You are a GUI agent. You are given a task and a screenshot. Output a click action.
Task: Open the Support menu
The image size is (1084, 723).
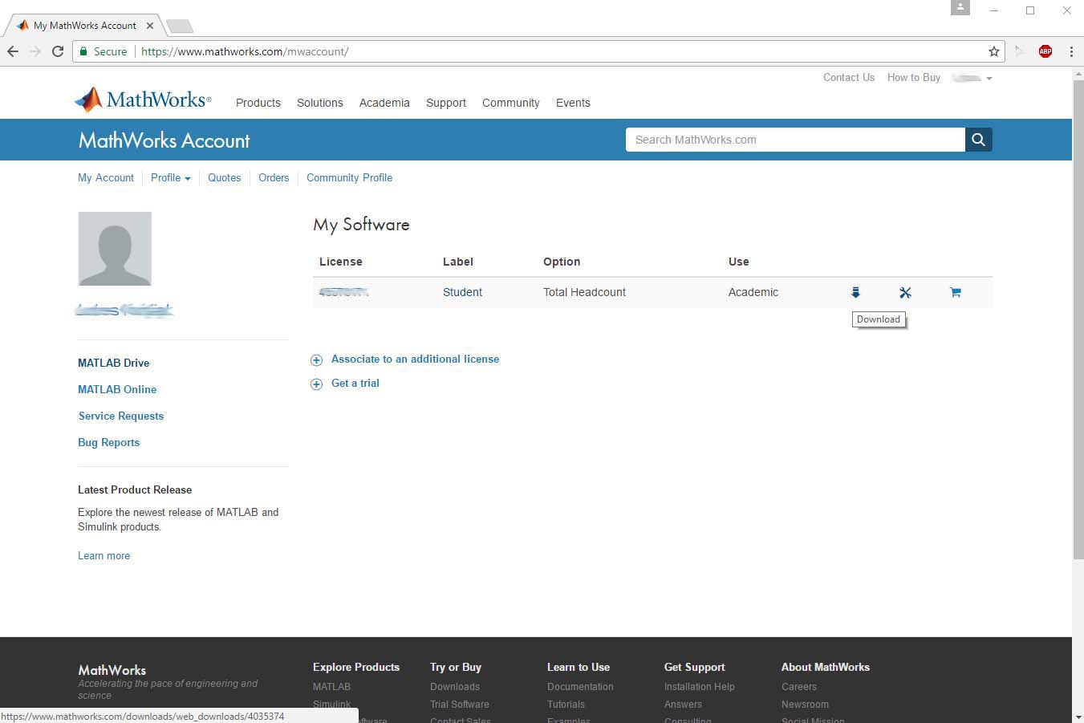click(446, 103)
